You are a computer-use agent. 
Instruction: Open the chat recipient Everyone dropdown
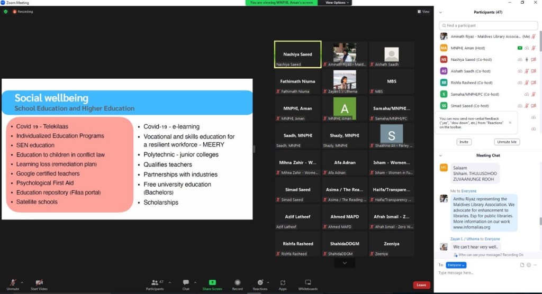(456, 264)
